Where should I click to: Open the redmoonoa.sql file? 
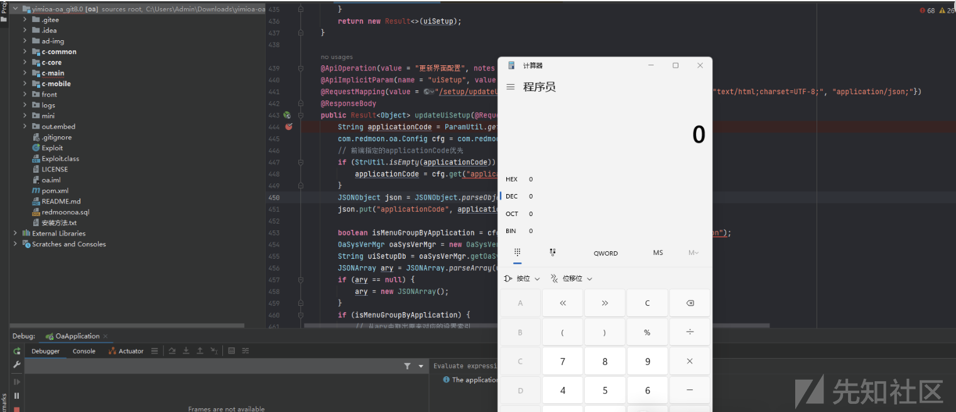point(65,212)
